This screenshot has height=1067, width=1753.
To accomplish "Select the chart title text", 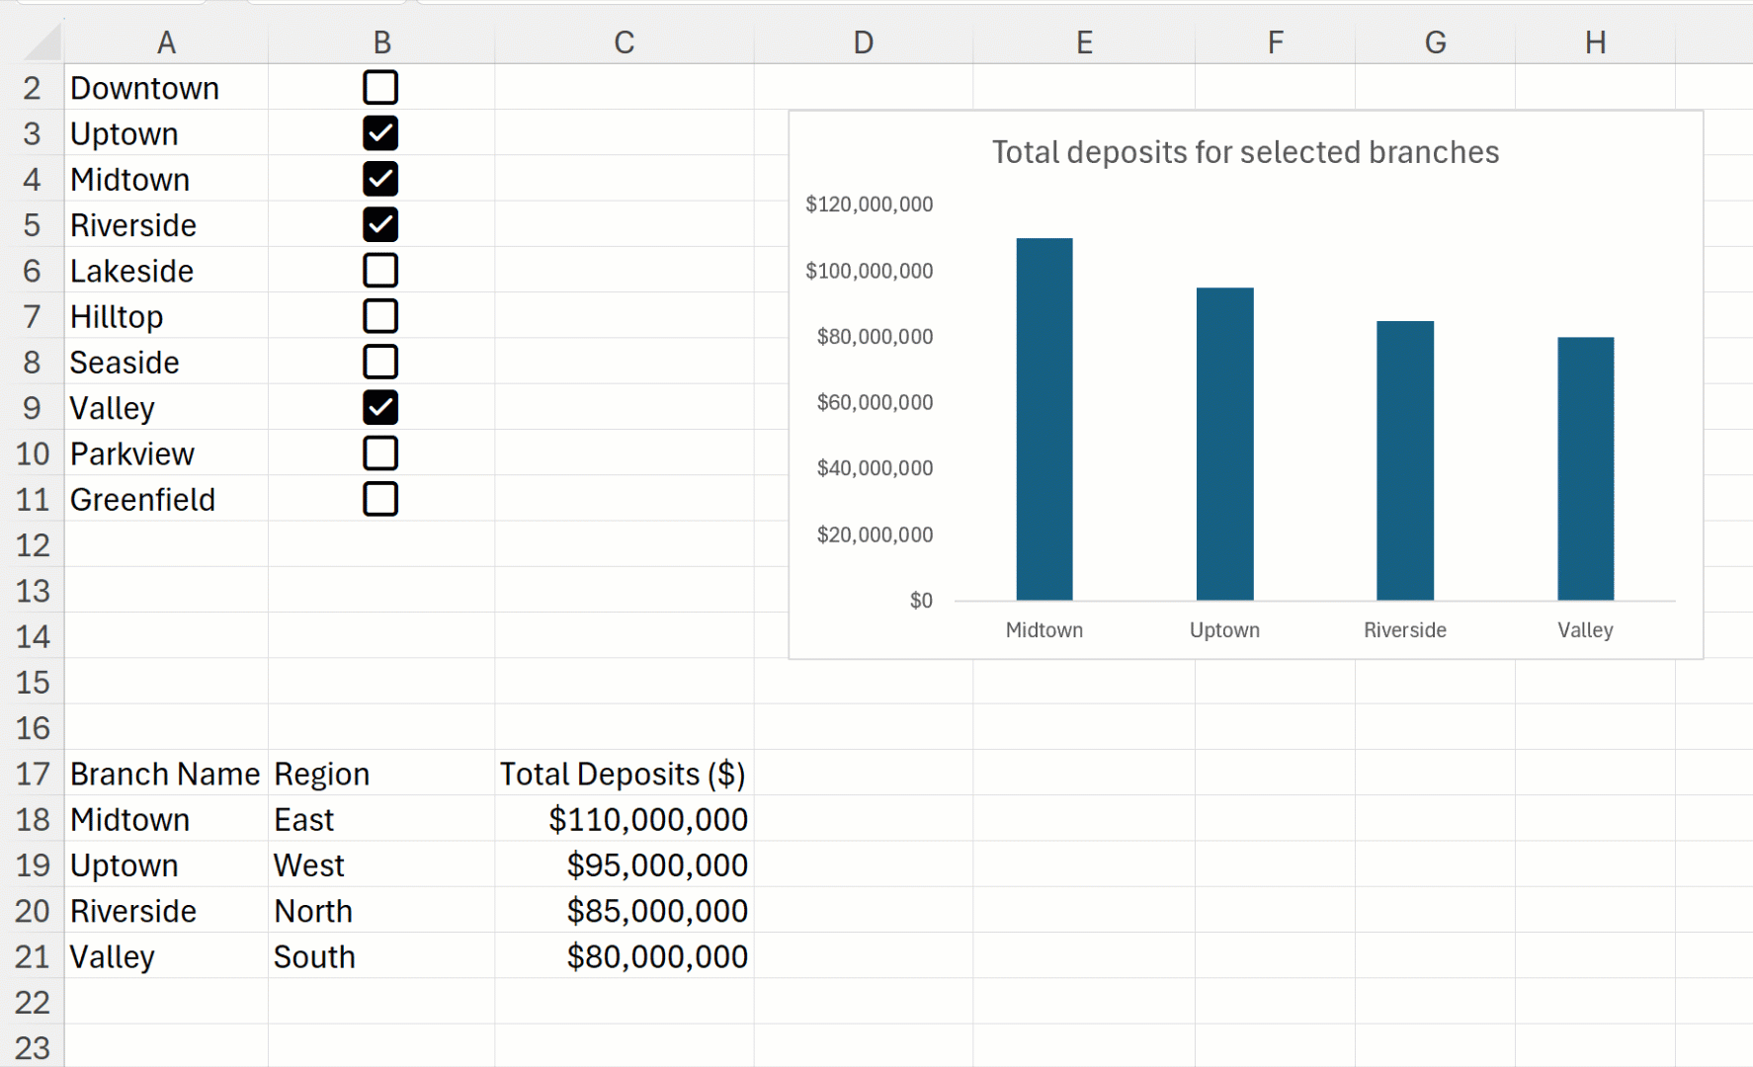I will (1245, 152).
